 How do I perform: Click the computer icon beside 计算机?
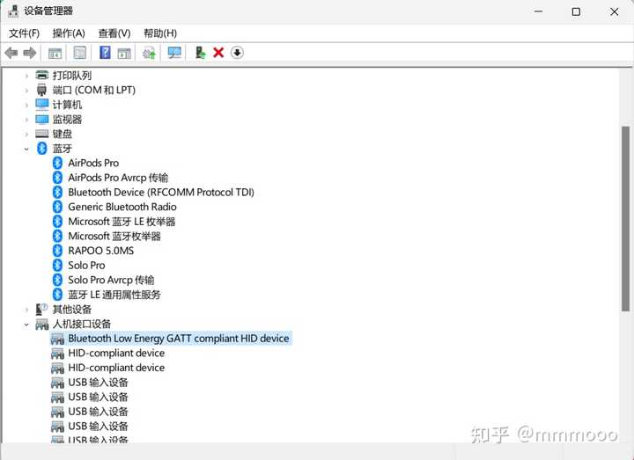(41, 105)
